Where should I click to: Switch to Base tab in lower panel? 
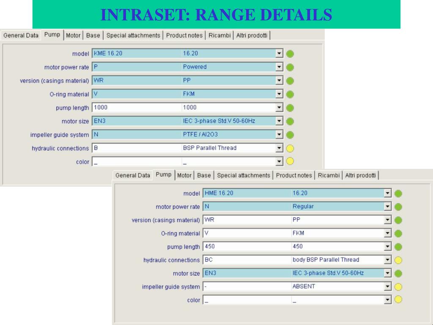pos(204,176)
